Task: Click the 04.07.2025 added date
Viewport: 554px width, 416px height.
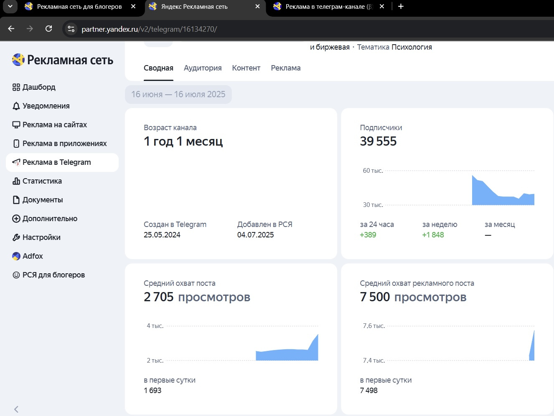Action: 255,235
